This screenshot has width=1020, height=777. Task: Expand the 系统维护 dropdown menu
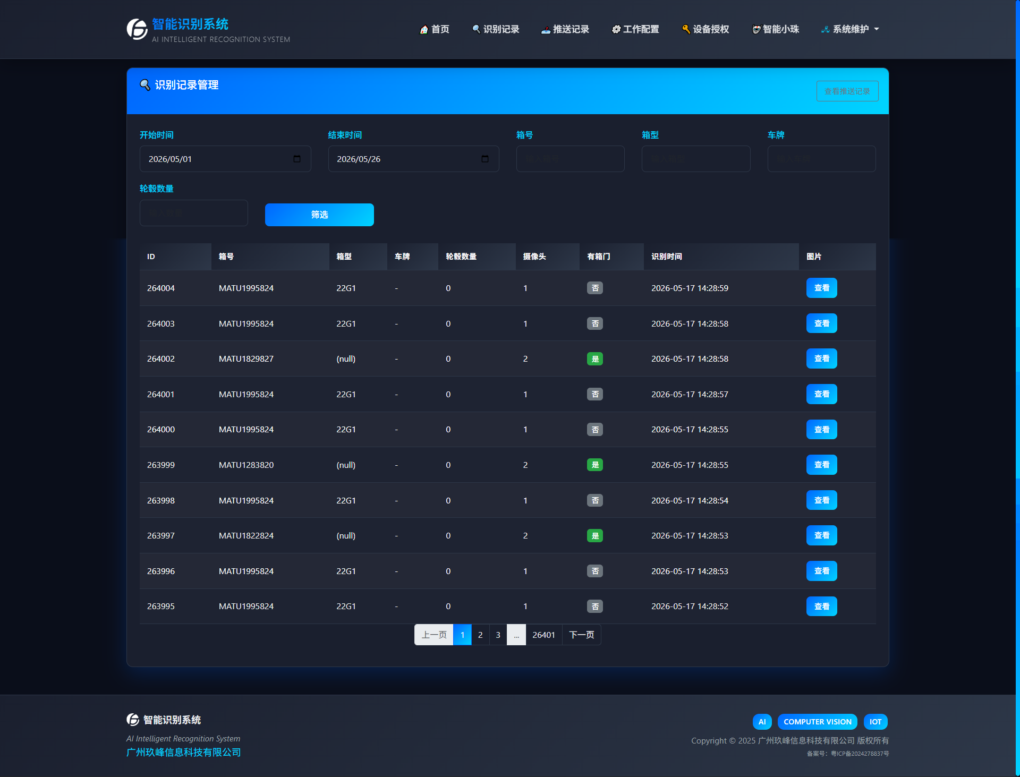coord(851,29)
